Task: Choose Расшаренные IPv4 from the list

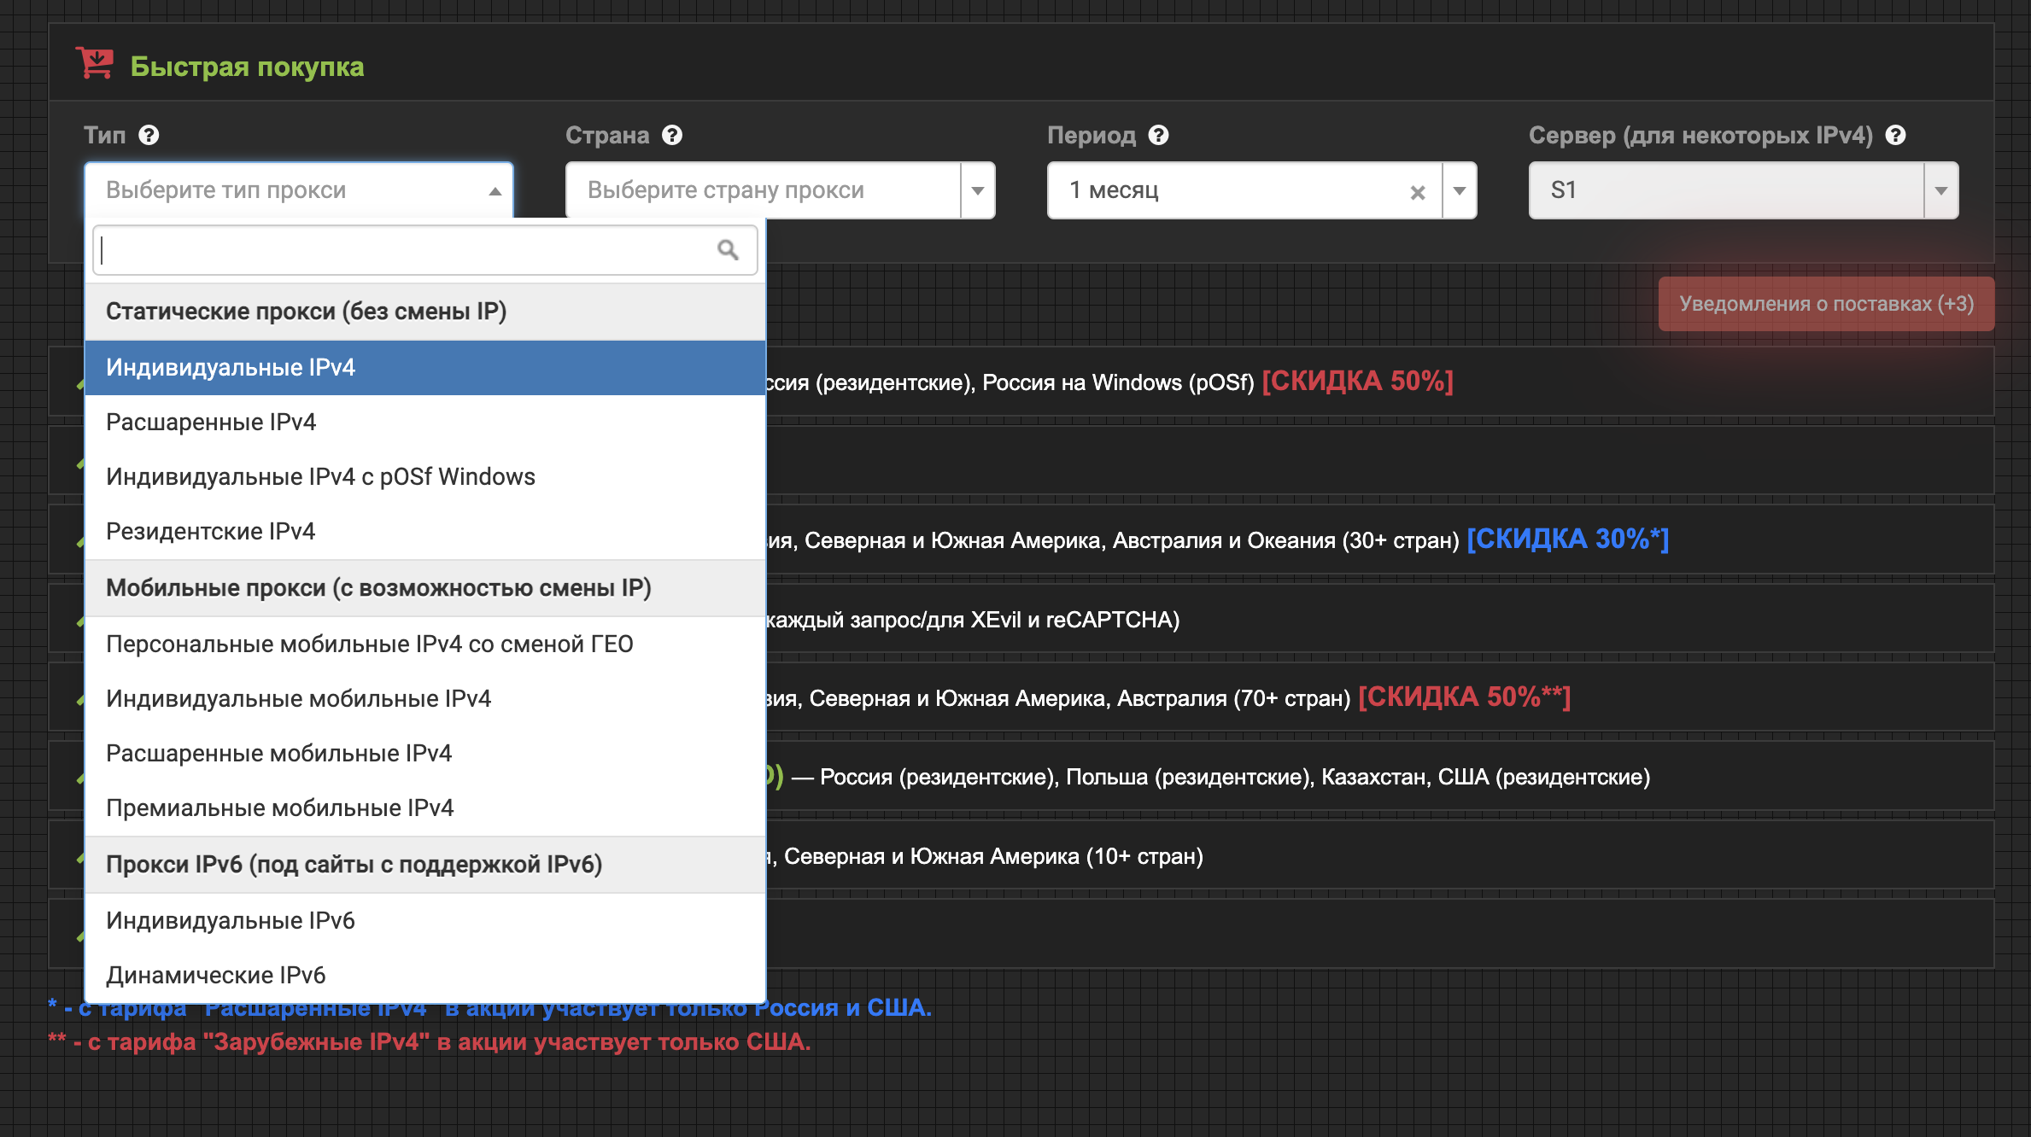Action: 211,422
